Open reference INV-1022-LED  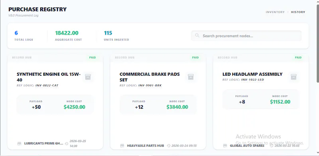point(252,80)
